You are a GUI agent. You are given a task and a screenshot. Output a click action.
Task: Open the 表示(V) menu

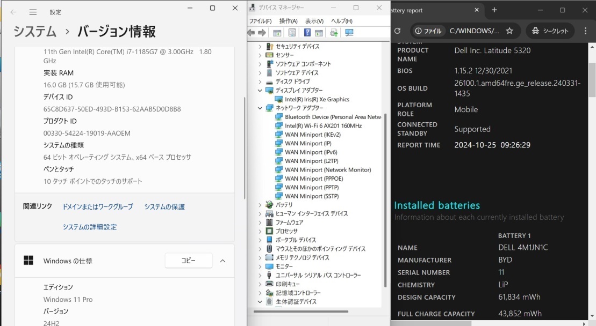coord(314,21)
